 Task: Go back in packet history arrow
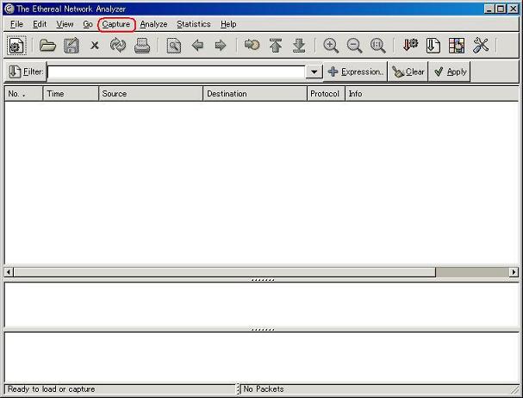coord(197,46)
